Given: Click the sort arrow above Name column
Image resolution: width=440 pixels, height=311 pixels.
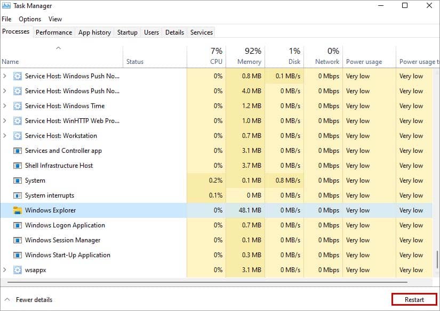Looking at the screenshot, I should click(58, 48).
